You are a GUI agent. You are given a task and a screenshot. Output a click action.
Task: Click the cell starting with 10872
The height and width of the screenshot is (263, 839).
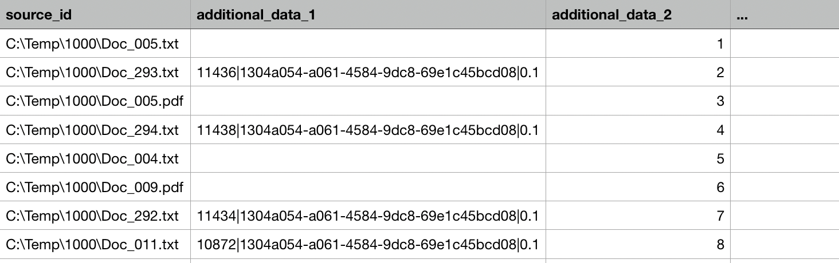368,245
